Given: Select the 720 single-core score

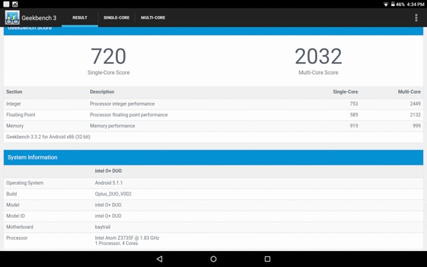Looking at the screenshot, I should [x=108, y=56].
